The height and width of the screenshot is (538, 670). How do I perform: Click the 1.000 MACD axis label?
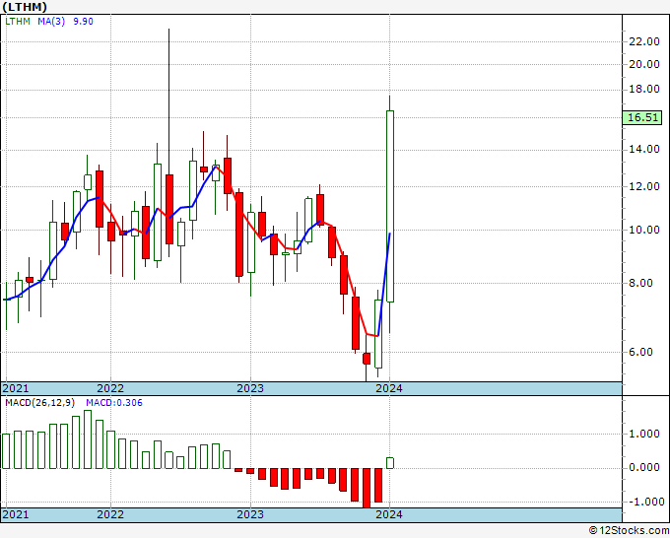pos(644,434)
